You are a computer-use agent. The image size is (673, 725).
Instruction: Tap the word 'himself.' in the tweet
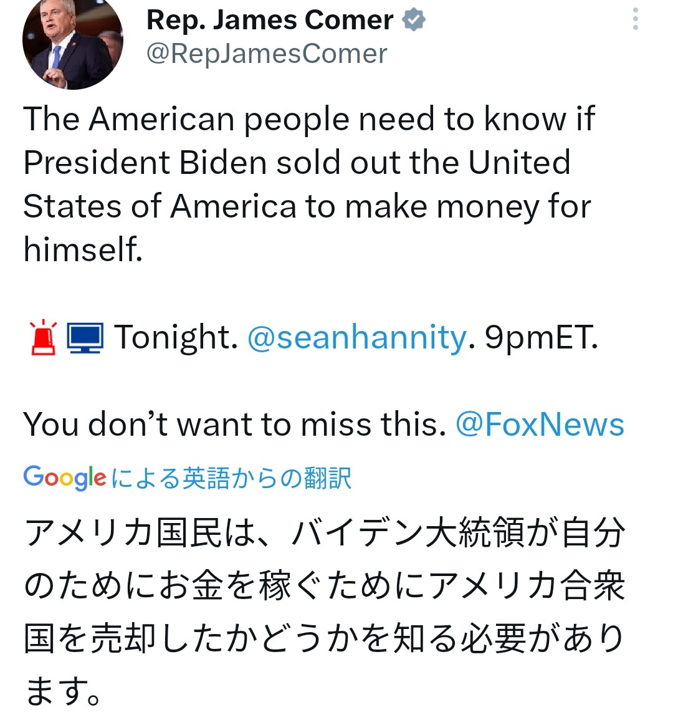point(83,249)
